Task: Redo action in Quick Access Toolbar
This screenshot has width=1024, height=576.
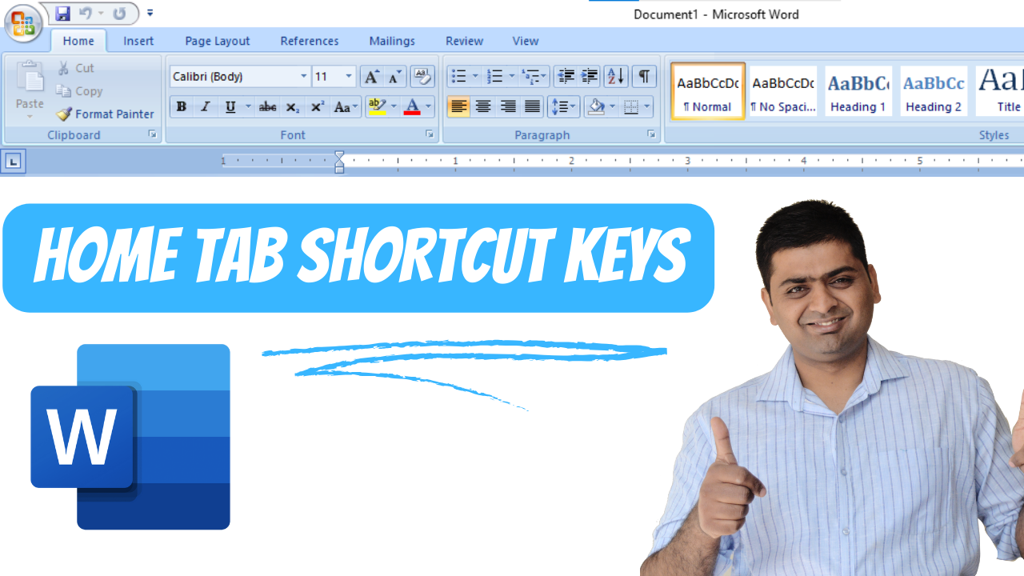Action: (x=119, y=14)
